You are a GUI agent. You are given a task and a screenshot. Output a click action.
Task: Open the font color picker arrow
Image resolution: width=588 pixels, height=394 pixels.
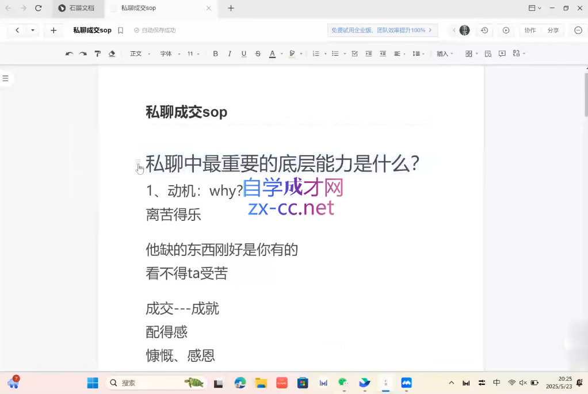pos(281,54)
